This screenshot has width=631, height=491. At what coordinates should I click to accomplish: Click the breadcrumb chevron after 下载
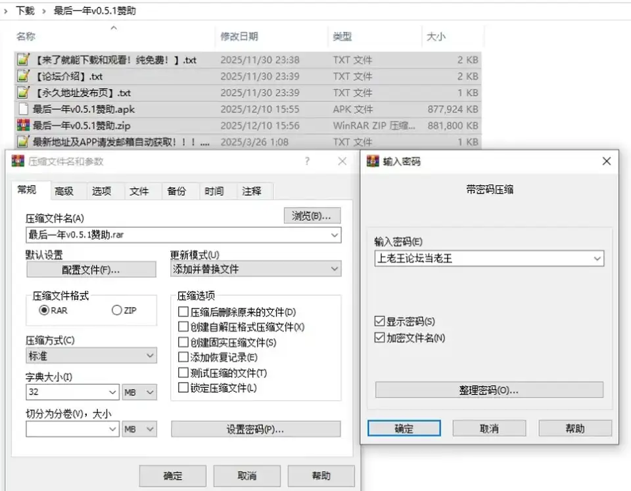pos(44,11)
